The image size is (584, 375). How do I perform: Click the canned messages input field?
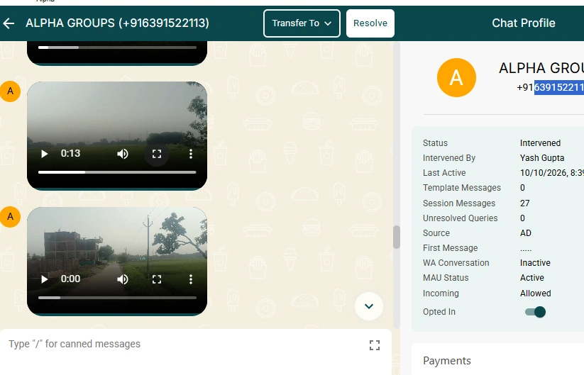(x=186, y=344)
